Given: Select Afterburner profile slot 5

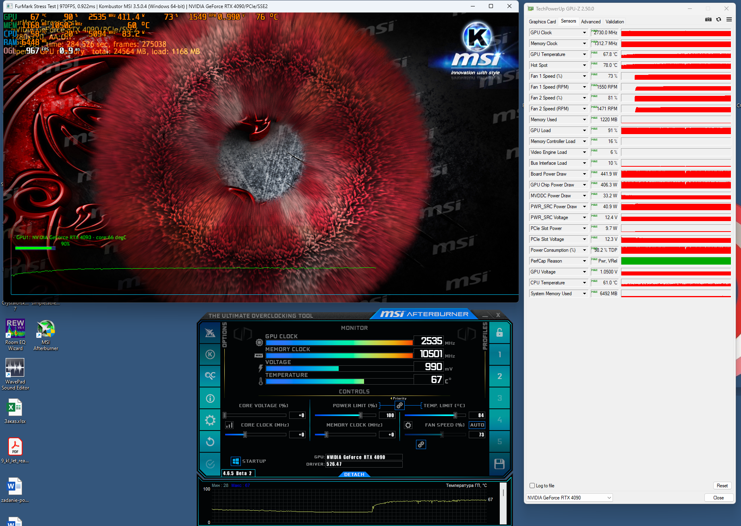Looking at the screenshot, I should point(499,441).
